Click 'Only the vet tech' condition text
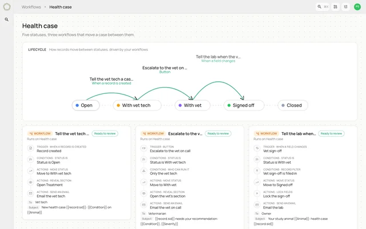Screen dimensions: 366x229 (x=164, y=173)
